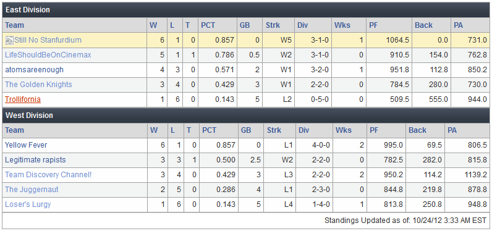Click the Still No Stanfurdium team logo icon
Screen dimensions: 492x231
[x=9, y=40]
